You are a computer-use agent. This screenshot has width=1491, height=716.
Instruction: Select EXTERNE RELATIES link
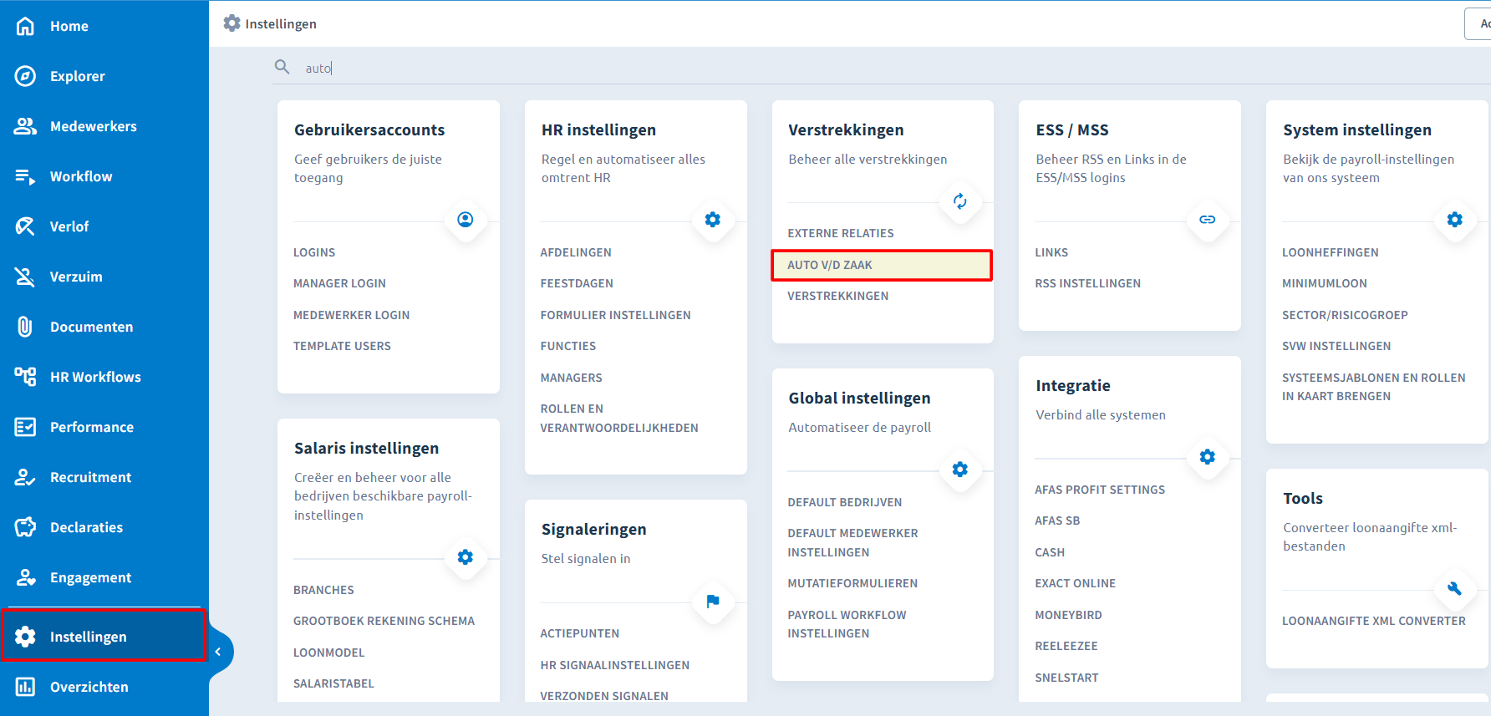(x=841, y=233)
